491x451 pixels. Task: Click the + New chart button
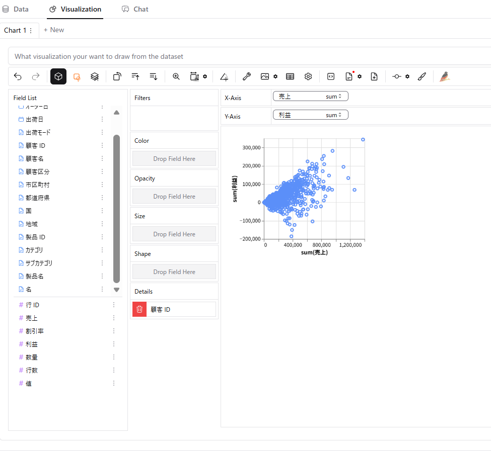(53, 30)
